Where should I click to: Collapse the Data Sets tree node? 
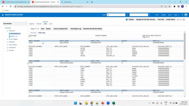[x=7, y=31]
